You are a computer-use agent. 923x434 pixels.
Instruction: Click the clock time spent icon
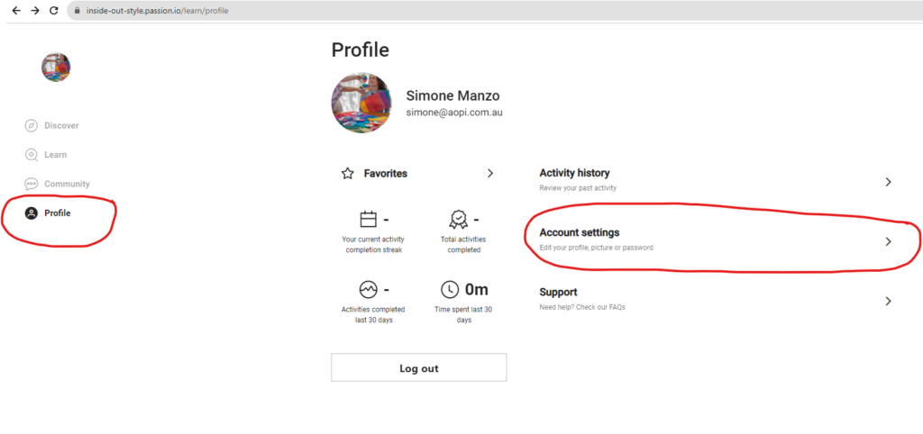(x=450, y=290)
